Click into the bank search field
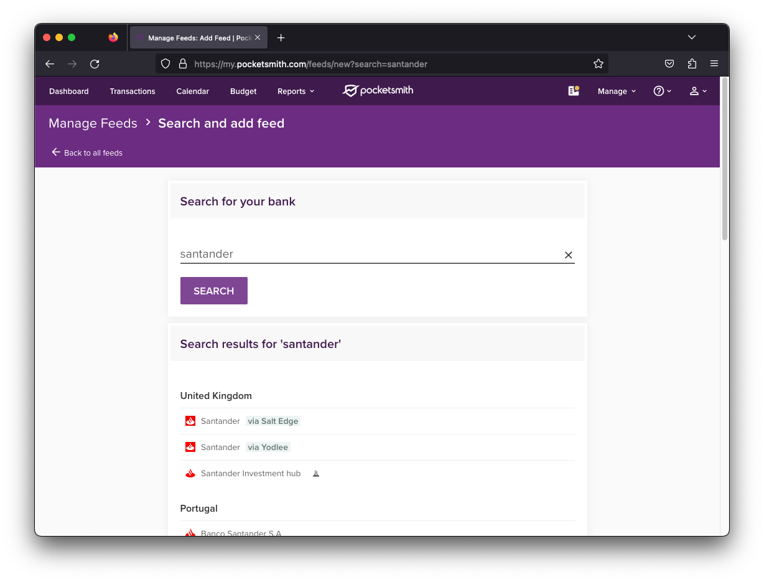Screen dimensions: 764x582 [367, 254]
